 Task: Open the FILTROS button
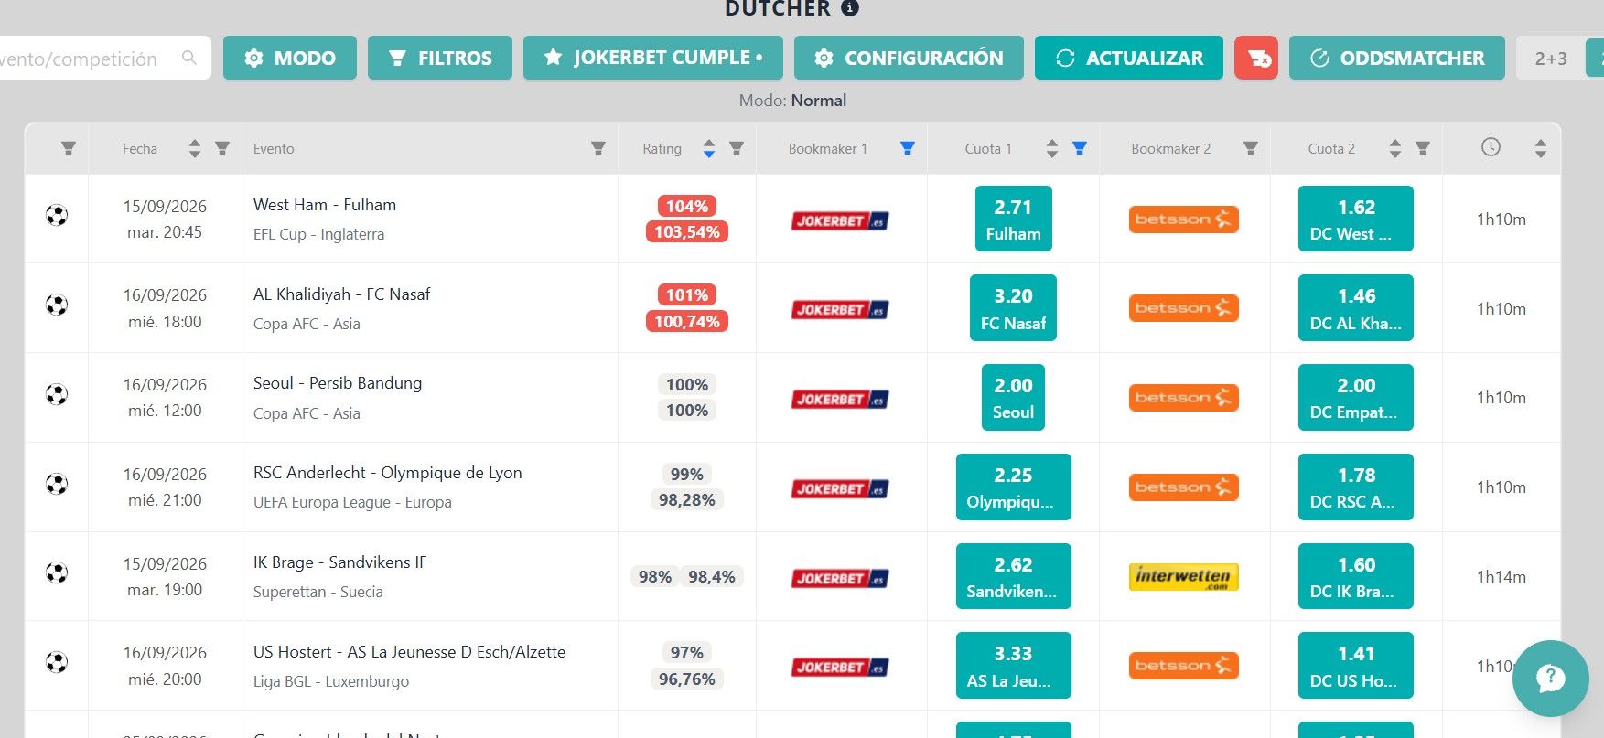pos(440,58)
